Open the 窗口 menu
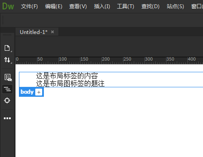The width and height of the screenshot is (203, 157). [197, 6]
